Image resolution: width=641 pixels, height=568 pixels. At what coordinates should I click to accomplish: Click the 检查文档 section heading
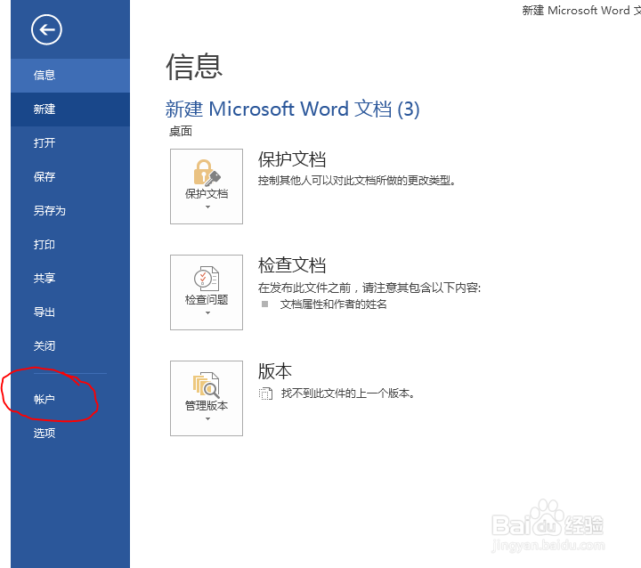(x=292, y=265)
